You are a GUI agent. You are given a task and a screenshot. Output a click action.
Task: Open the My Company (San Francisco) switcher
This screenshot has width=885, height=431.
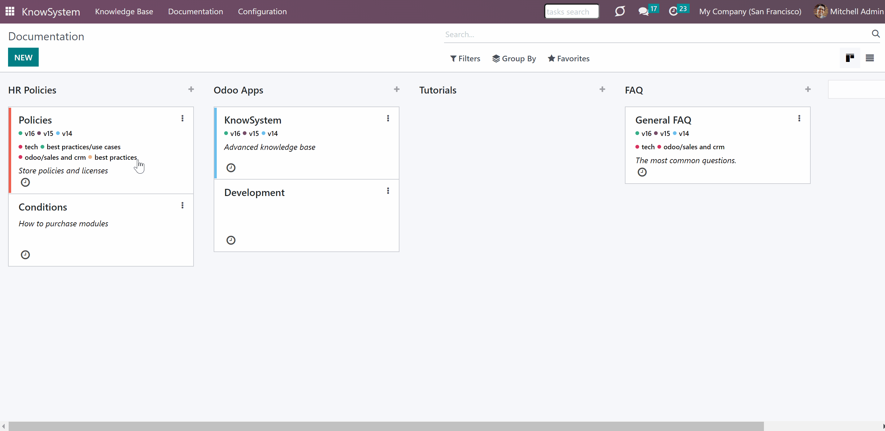(750, 12)
